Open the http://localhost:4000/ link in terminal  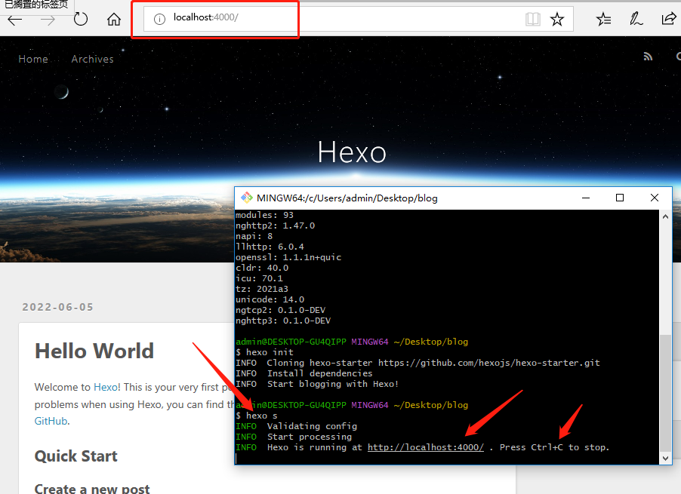[426, 447]
